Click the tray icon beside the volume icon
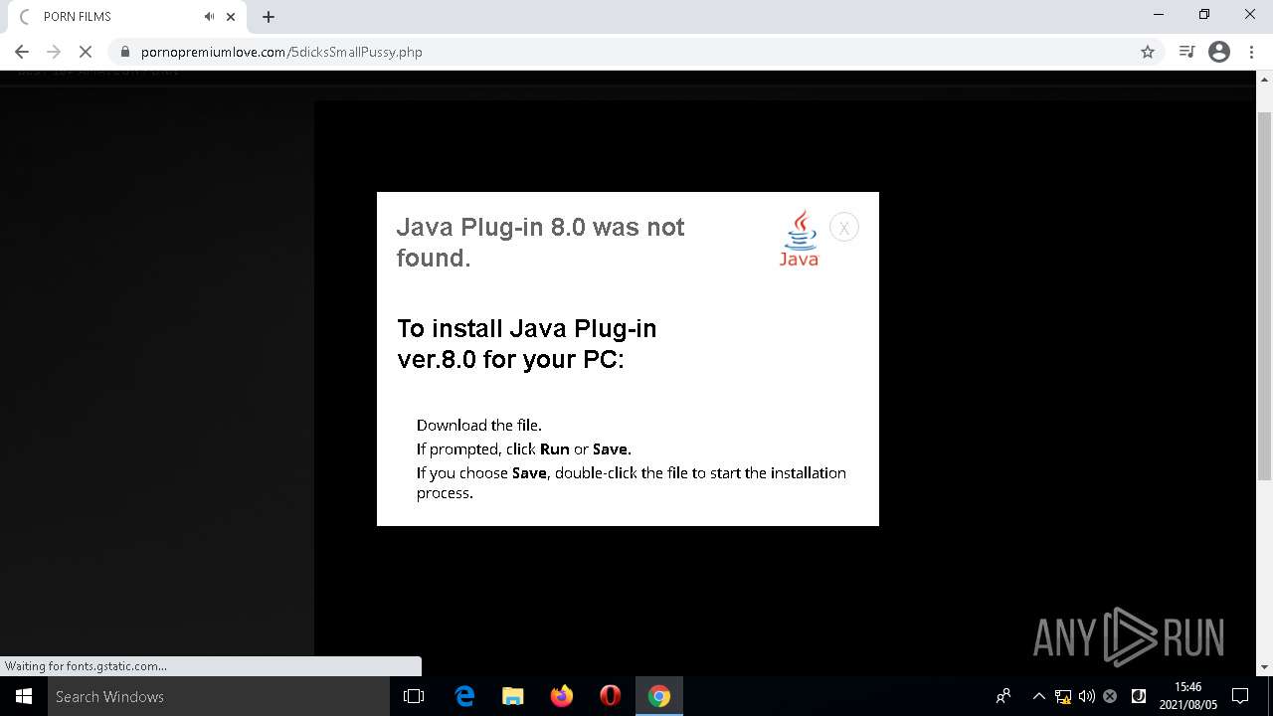 1110,696
